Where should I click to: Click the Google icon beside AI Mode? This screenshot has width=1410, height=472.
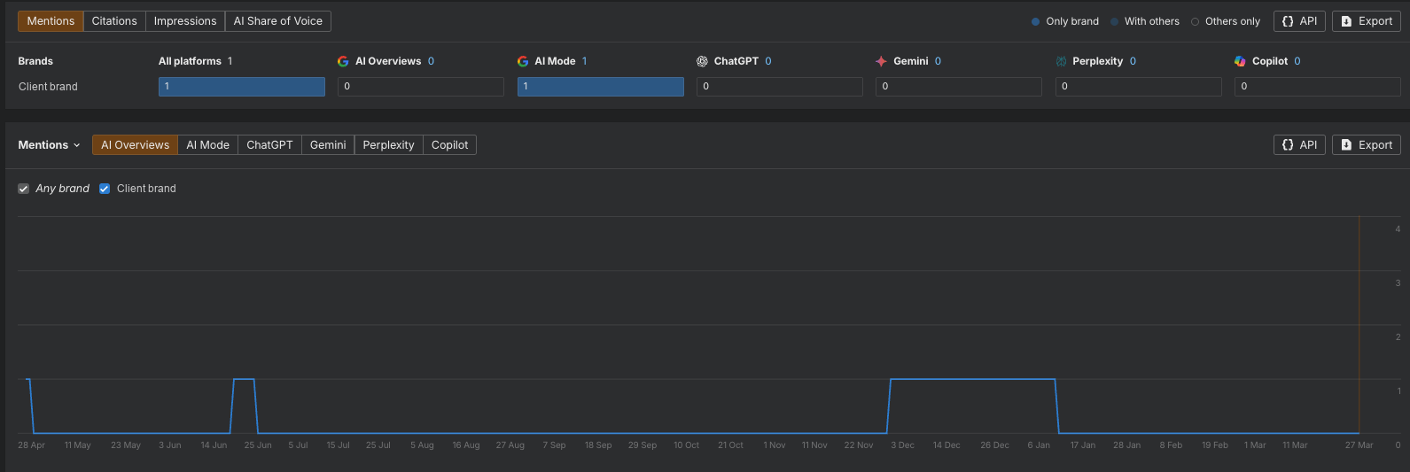tap(523, 61)
